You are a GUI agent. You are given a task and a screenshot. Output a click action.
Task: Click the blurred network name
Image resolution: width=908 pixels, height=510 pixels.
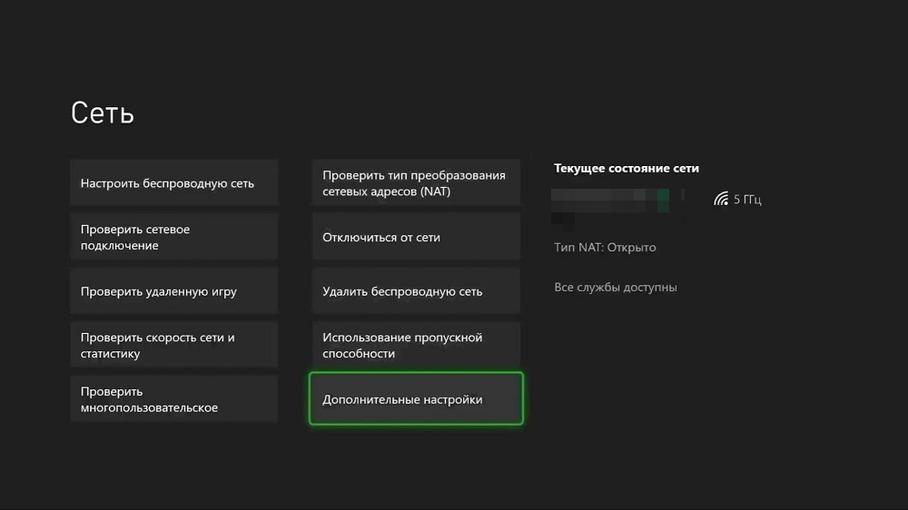coord(617,196)
